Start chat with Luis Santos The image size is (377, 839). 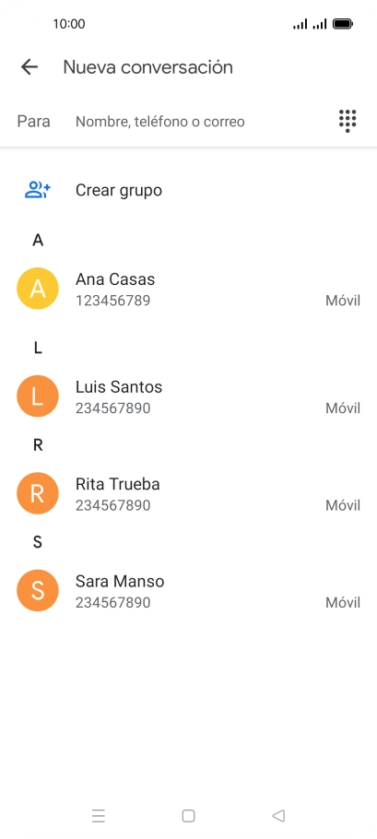(188, 396)
